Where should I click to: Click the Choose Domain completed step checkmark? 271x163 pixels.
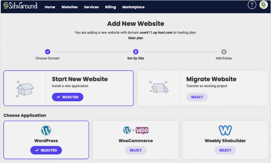point(48,52)
